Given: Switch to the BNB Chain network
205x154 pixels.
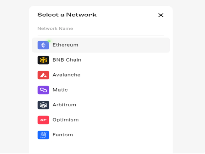Looking at the screenshot, I should pyautogui.click(x=67, y=60).
